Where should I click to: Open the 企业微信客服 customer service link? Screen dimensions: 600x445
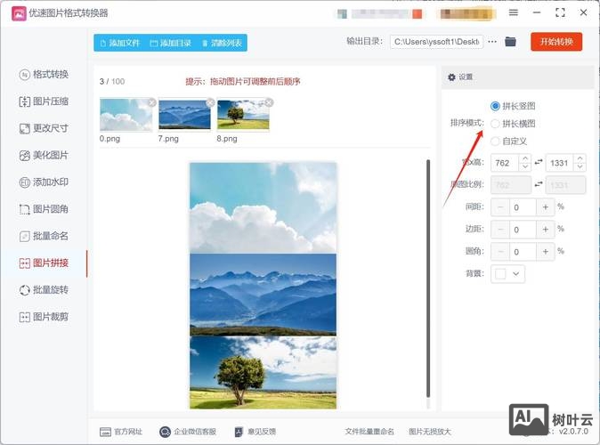pos(188,432)
